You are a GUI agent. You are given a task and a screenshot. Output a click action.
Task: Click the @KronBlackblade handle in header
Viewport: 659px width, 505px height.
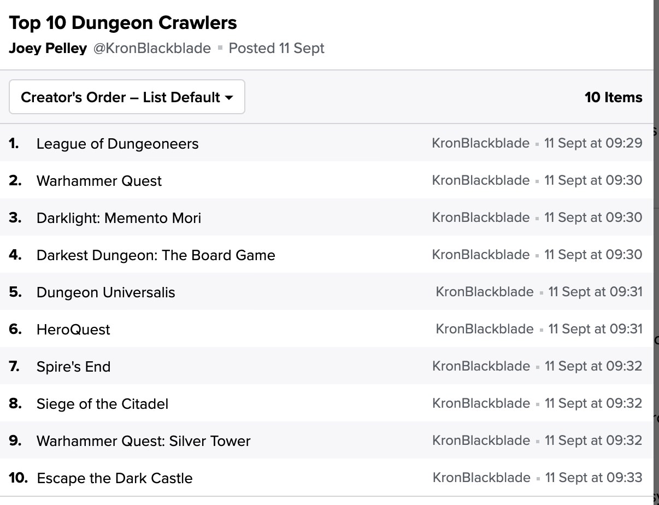(152, 48)
